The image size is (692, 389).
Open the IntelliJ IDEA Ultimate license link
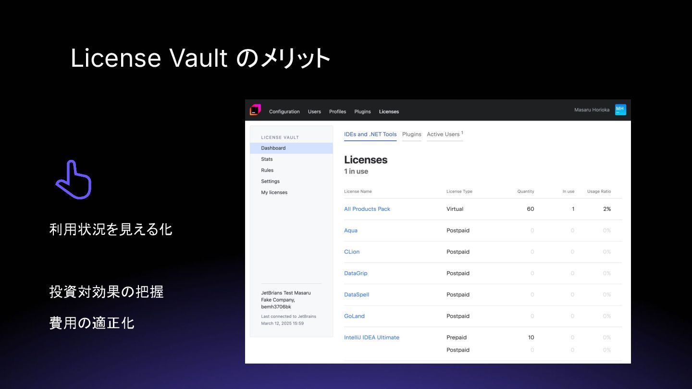[371, 337]
